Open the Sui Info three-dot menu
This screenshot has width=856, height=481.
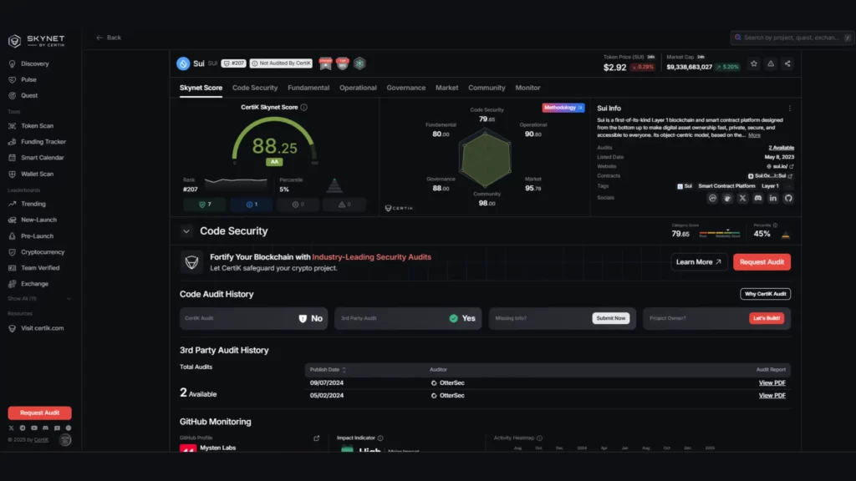789,109
